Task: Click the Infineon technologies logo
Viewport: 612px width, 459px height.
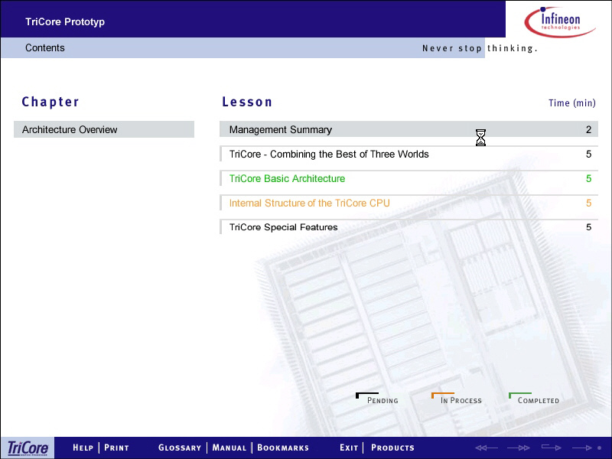Action: [x=560, y=21]
